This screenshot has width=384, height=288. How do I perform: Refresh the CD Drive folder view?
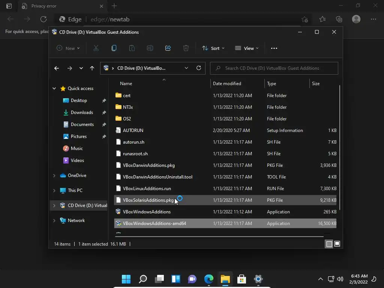coord(199,68)
